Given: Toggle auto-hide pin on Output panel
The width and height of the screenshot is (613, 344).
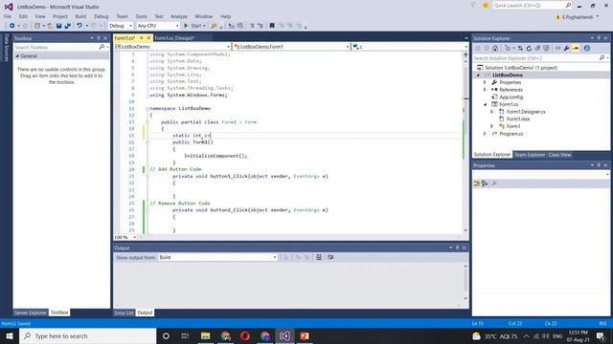Looking at the screenshot, I should pos(458,247).
